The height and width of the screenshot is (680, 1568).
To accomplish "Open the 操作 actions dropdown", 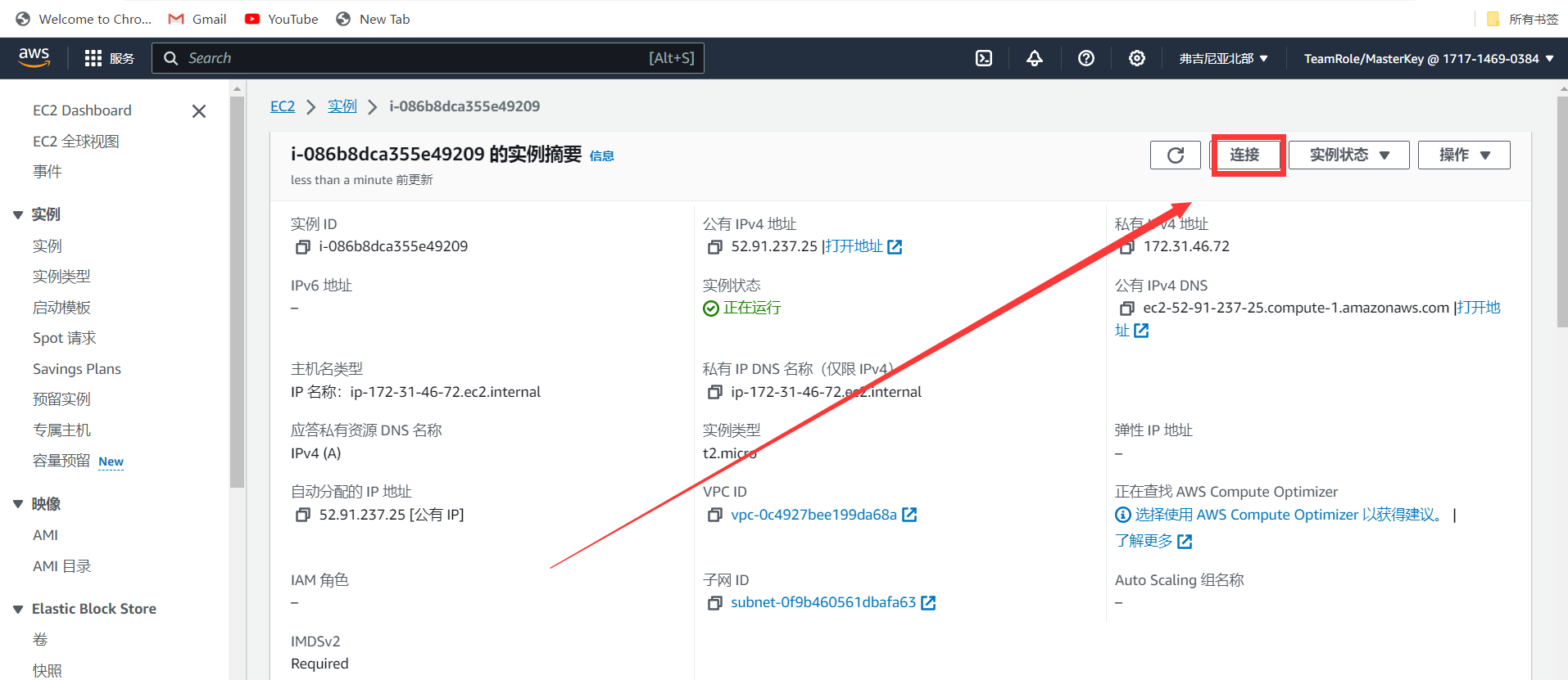I will (1464, 155).
